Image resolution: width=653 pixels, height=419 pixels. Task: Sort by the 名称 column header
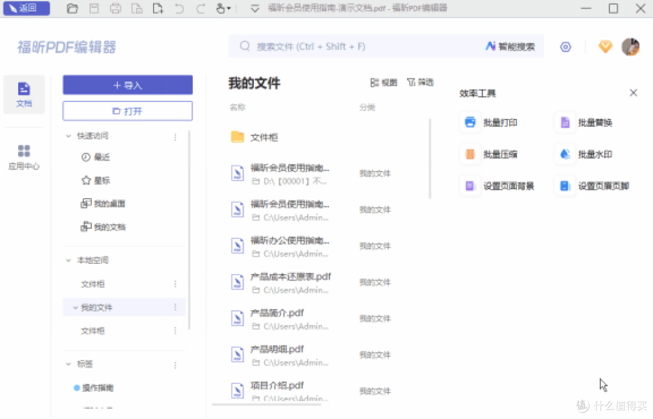[238, 107]
